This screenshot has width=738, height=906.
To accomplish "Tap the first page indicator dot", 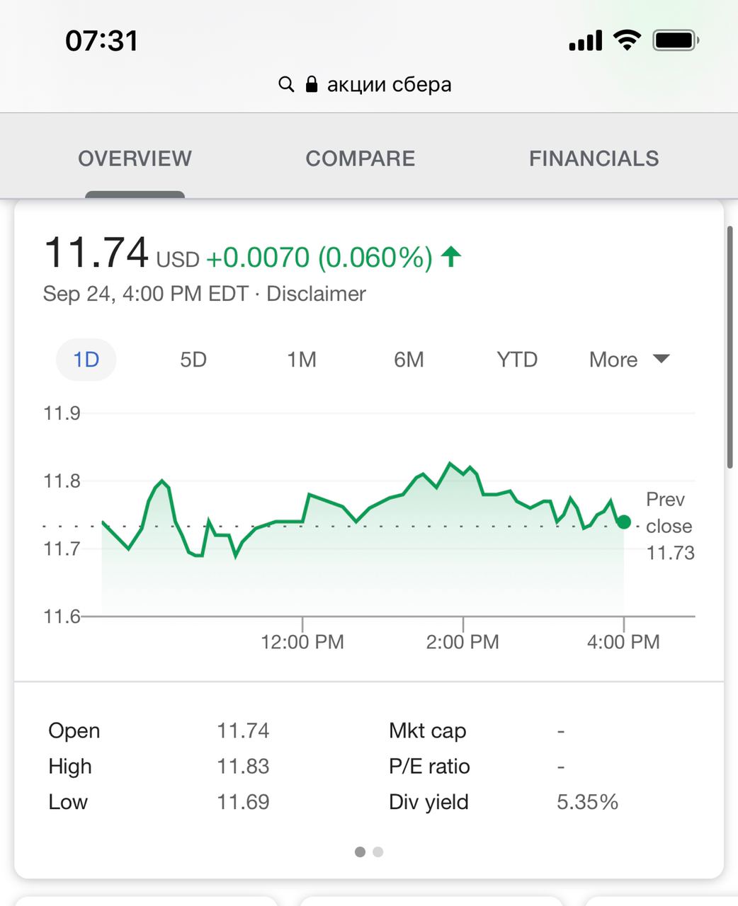I will tap(360, 851).
